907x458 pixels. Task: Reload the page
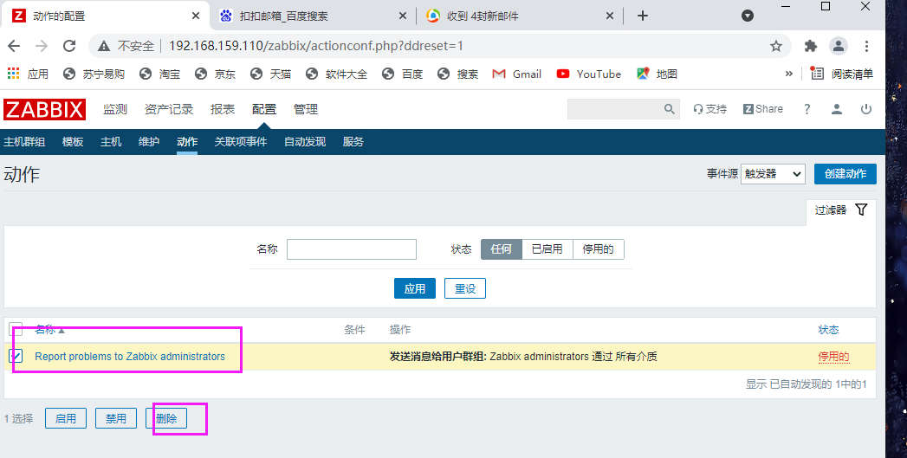coord(69,46)
